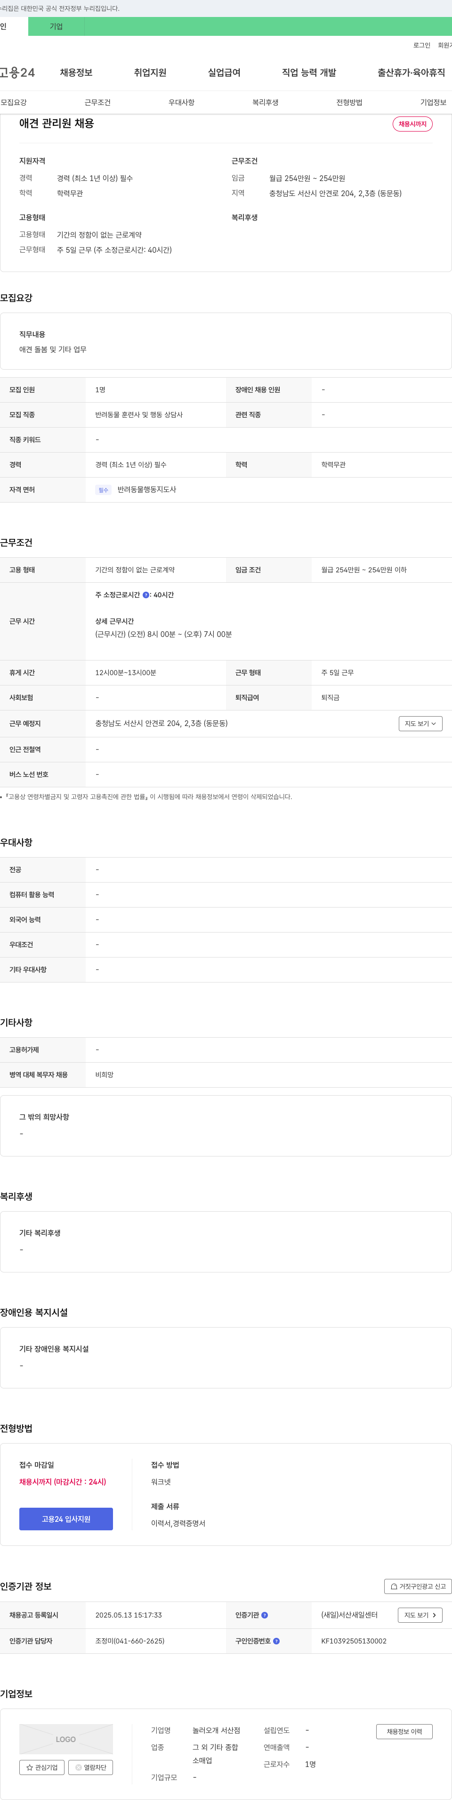Image resolution: width=452 pixels, height=1800 pixels.
Task: Click the 채용시까지 badge
Action: [412, 124]
